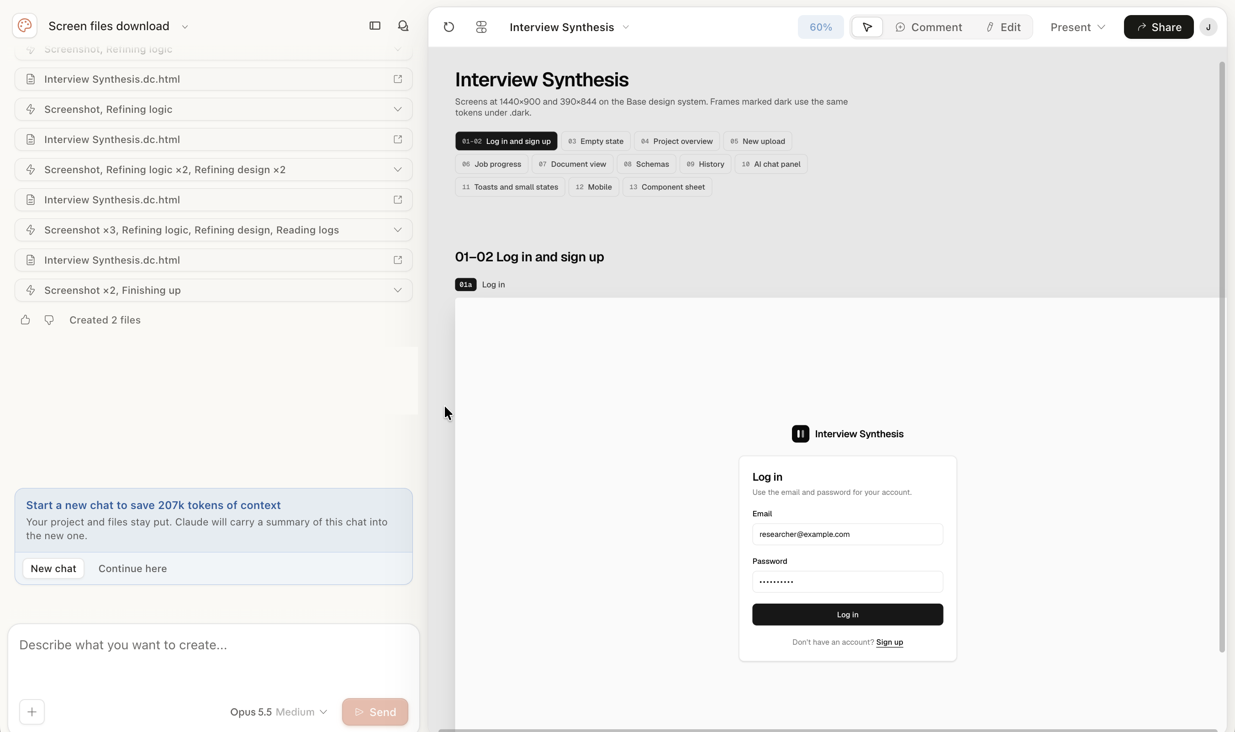Open first Interview Synthesis.dc.html external link icon

(398, 79)
